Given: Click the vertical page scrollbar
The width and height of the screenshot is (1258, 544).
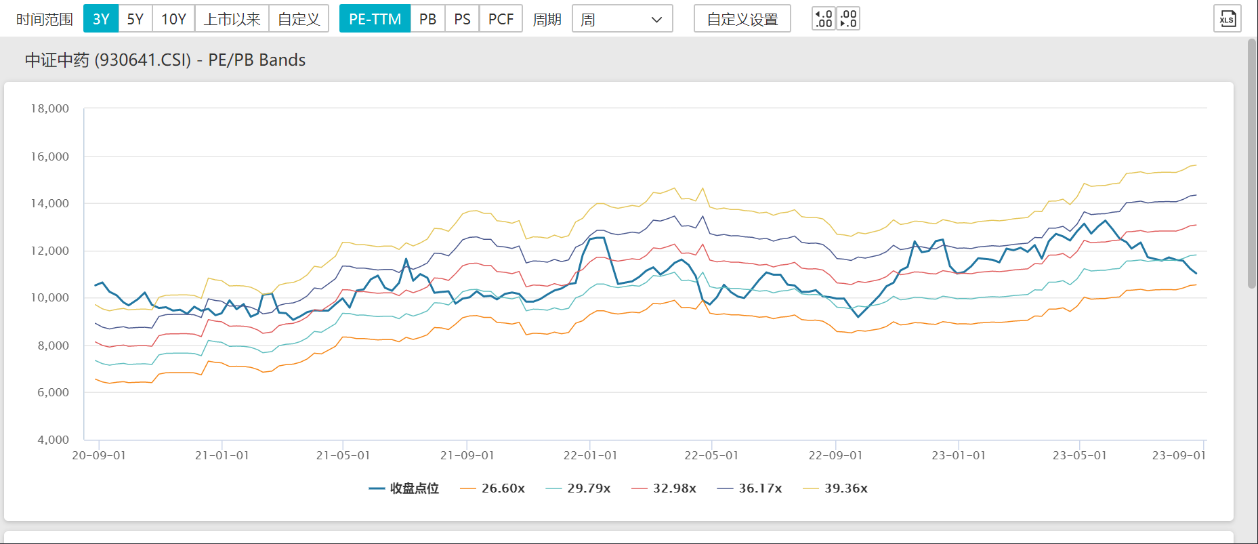Looking at the screenshot, I should point(1252,163).
